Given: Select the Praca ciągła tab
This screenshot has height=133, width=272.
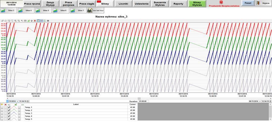Looking at the screenshot, I should click(x=87, y=4).
